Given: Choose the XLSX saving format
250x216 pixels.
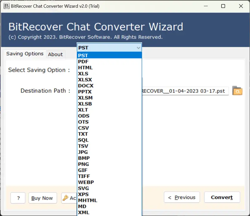Looking at the screenshot, I should click(85, 80).
